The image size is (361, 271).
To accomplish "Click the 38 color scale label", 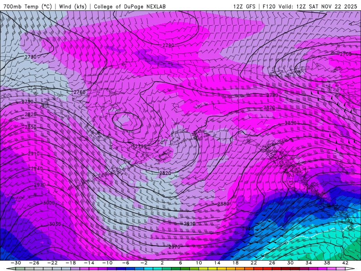I will click(327, 263).
